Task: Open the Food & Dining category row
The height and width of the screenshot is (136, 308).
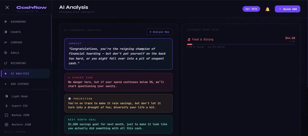Action: [241, 42]
